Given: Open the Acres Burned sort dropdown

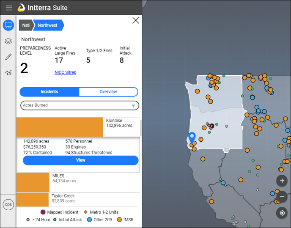Looking at the screenshot, I should click(x=80, y=105).
